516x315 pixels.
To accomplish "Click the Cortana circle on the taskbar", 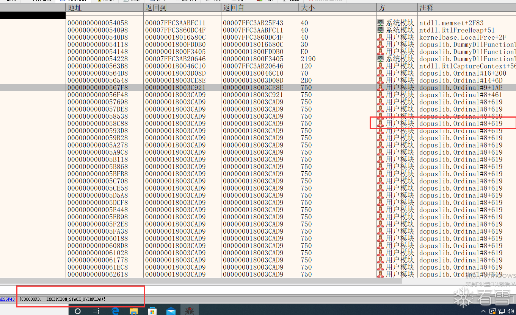I will click(78, 311).
